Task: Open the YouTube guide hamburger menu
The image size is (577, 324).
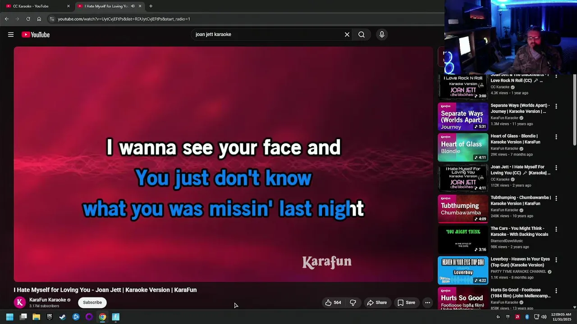Action: pos(11,35)
